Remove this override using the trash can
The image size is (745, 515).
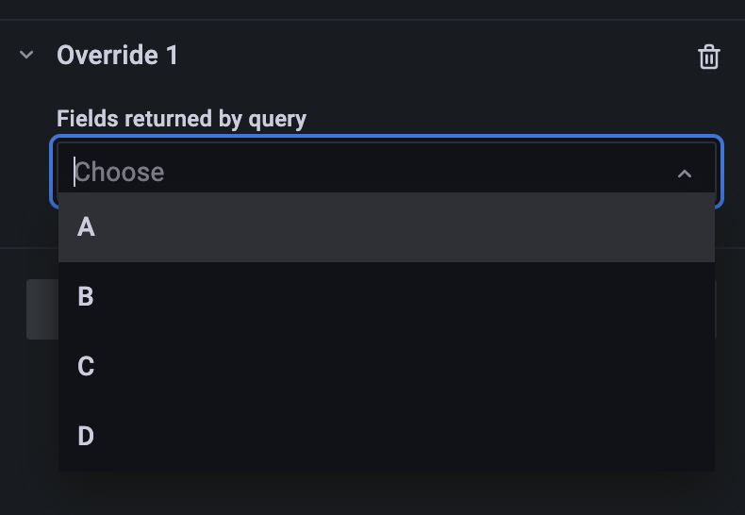point(708,57)
